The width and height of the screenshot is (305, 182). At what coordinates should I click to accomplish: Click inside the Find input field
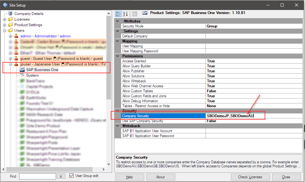[x=37, y=176]
